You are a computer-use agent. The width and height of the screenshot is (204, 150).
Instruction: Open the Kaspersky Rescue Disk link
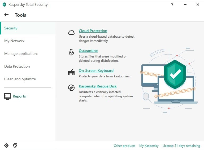click(98, 86)
